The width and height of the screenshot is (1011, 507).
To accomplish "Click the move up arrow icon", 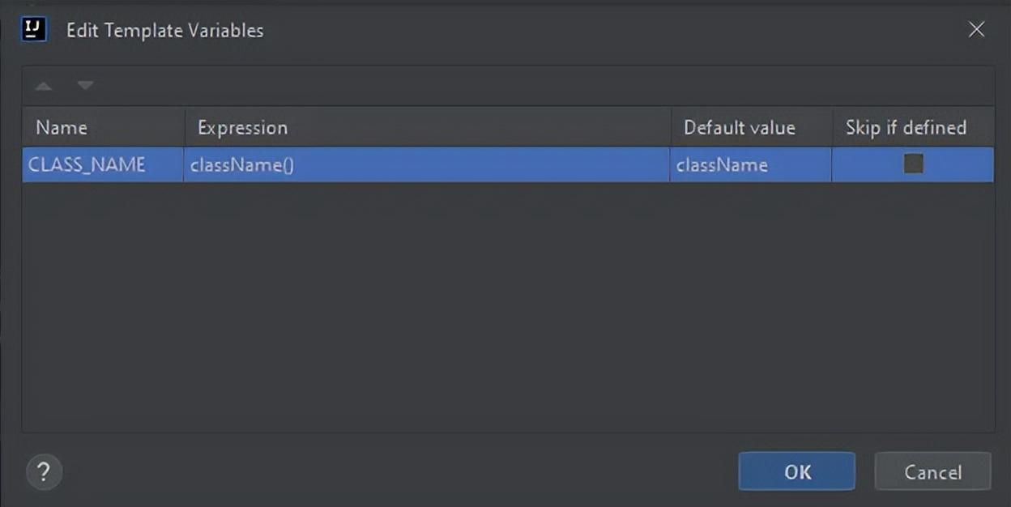I will pyautogui.click(x=44, y=86).
